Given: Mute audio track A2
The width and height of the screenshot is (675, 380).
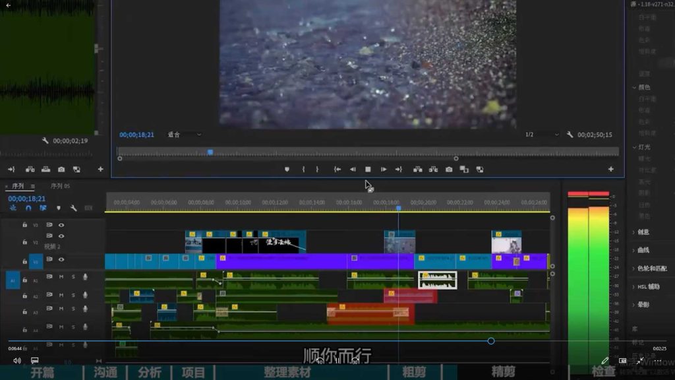Looking at the screenshot, I should [x=61, y=295].
